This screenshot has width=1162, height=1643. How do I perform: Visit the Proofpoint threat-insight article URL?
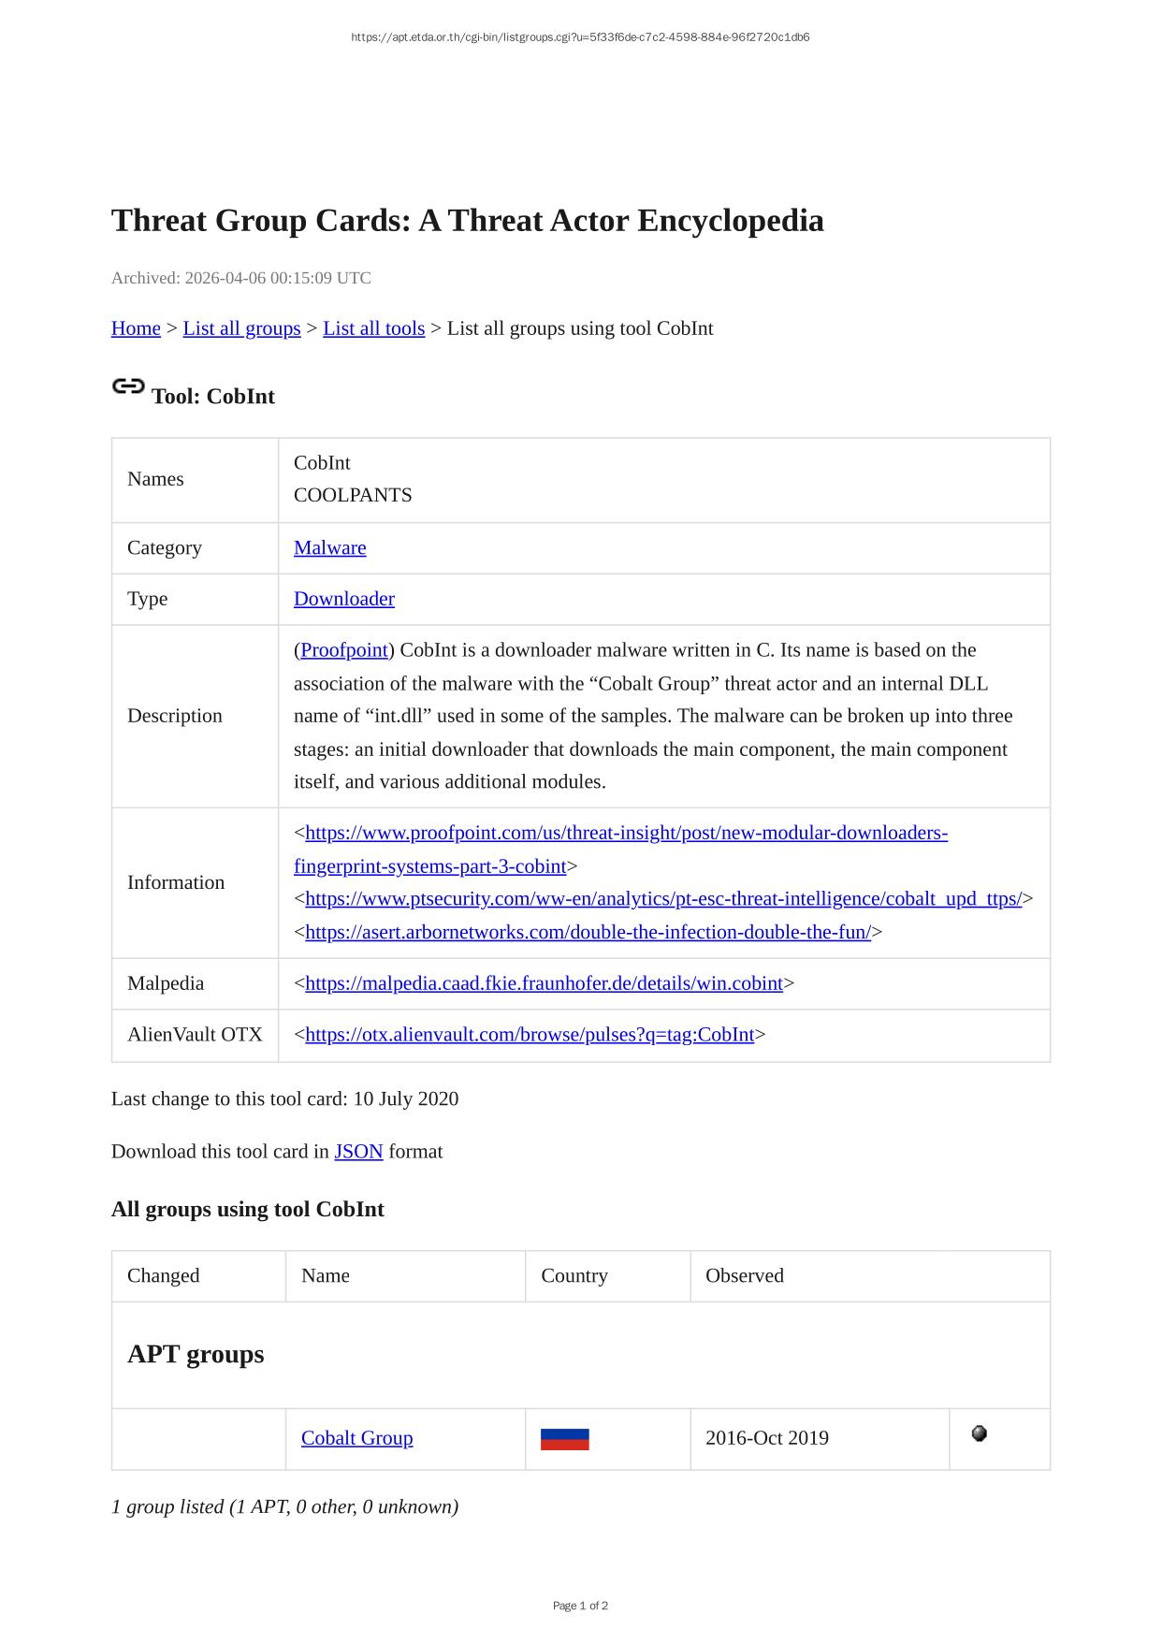pyautogui.click(x=626, y=833)
